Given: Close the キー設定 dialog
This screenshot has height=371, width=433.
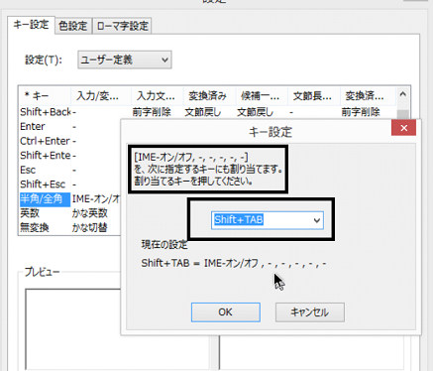Looking at the screenshot, I should pyautogui.click(x=403, y=128).
